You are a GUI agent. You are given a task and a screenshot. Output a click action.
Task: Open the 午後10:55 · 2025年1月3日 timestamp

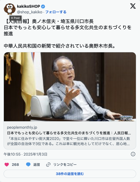pos(26,154)
